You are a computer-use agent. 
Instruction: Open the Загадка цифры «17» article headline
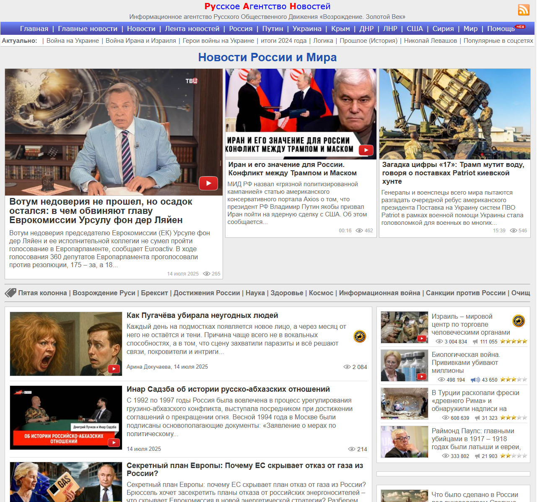[453, 173]
